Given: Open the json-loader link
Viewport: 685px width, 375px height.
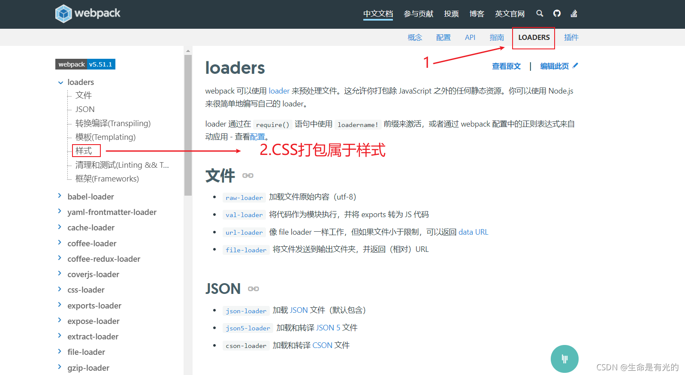Looking at the screenshot, I should pos(246,311).
